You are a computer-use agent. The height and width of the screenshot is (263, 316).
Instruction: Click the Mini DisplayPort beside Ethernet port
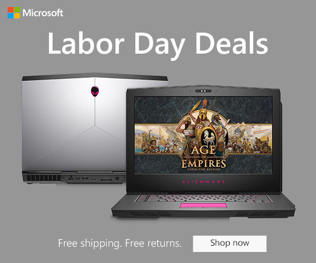tap(78, 178)
